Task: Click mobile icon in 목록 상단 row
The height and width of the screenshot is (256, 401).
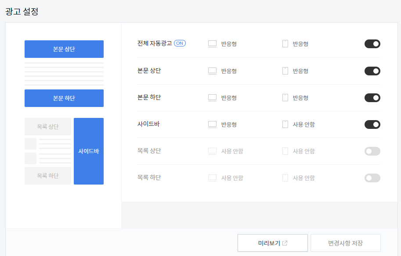Action: (x=285, y=151)
